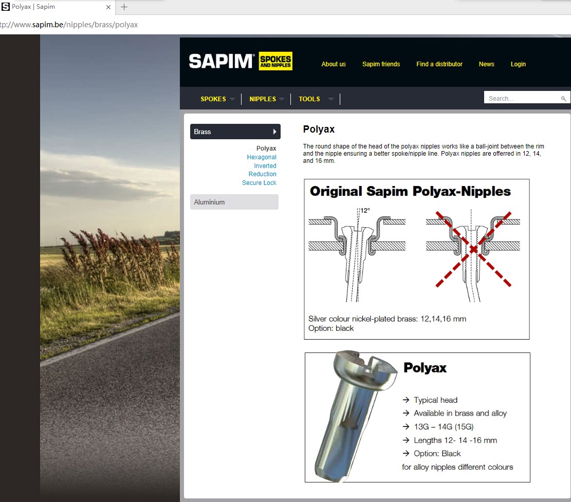Open the Sapim friends page
571x502 pixels.
point(381,64)
